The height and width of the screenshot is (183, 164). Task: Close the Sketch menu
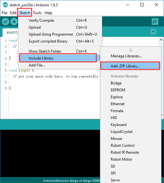pos(25,13)
